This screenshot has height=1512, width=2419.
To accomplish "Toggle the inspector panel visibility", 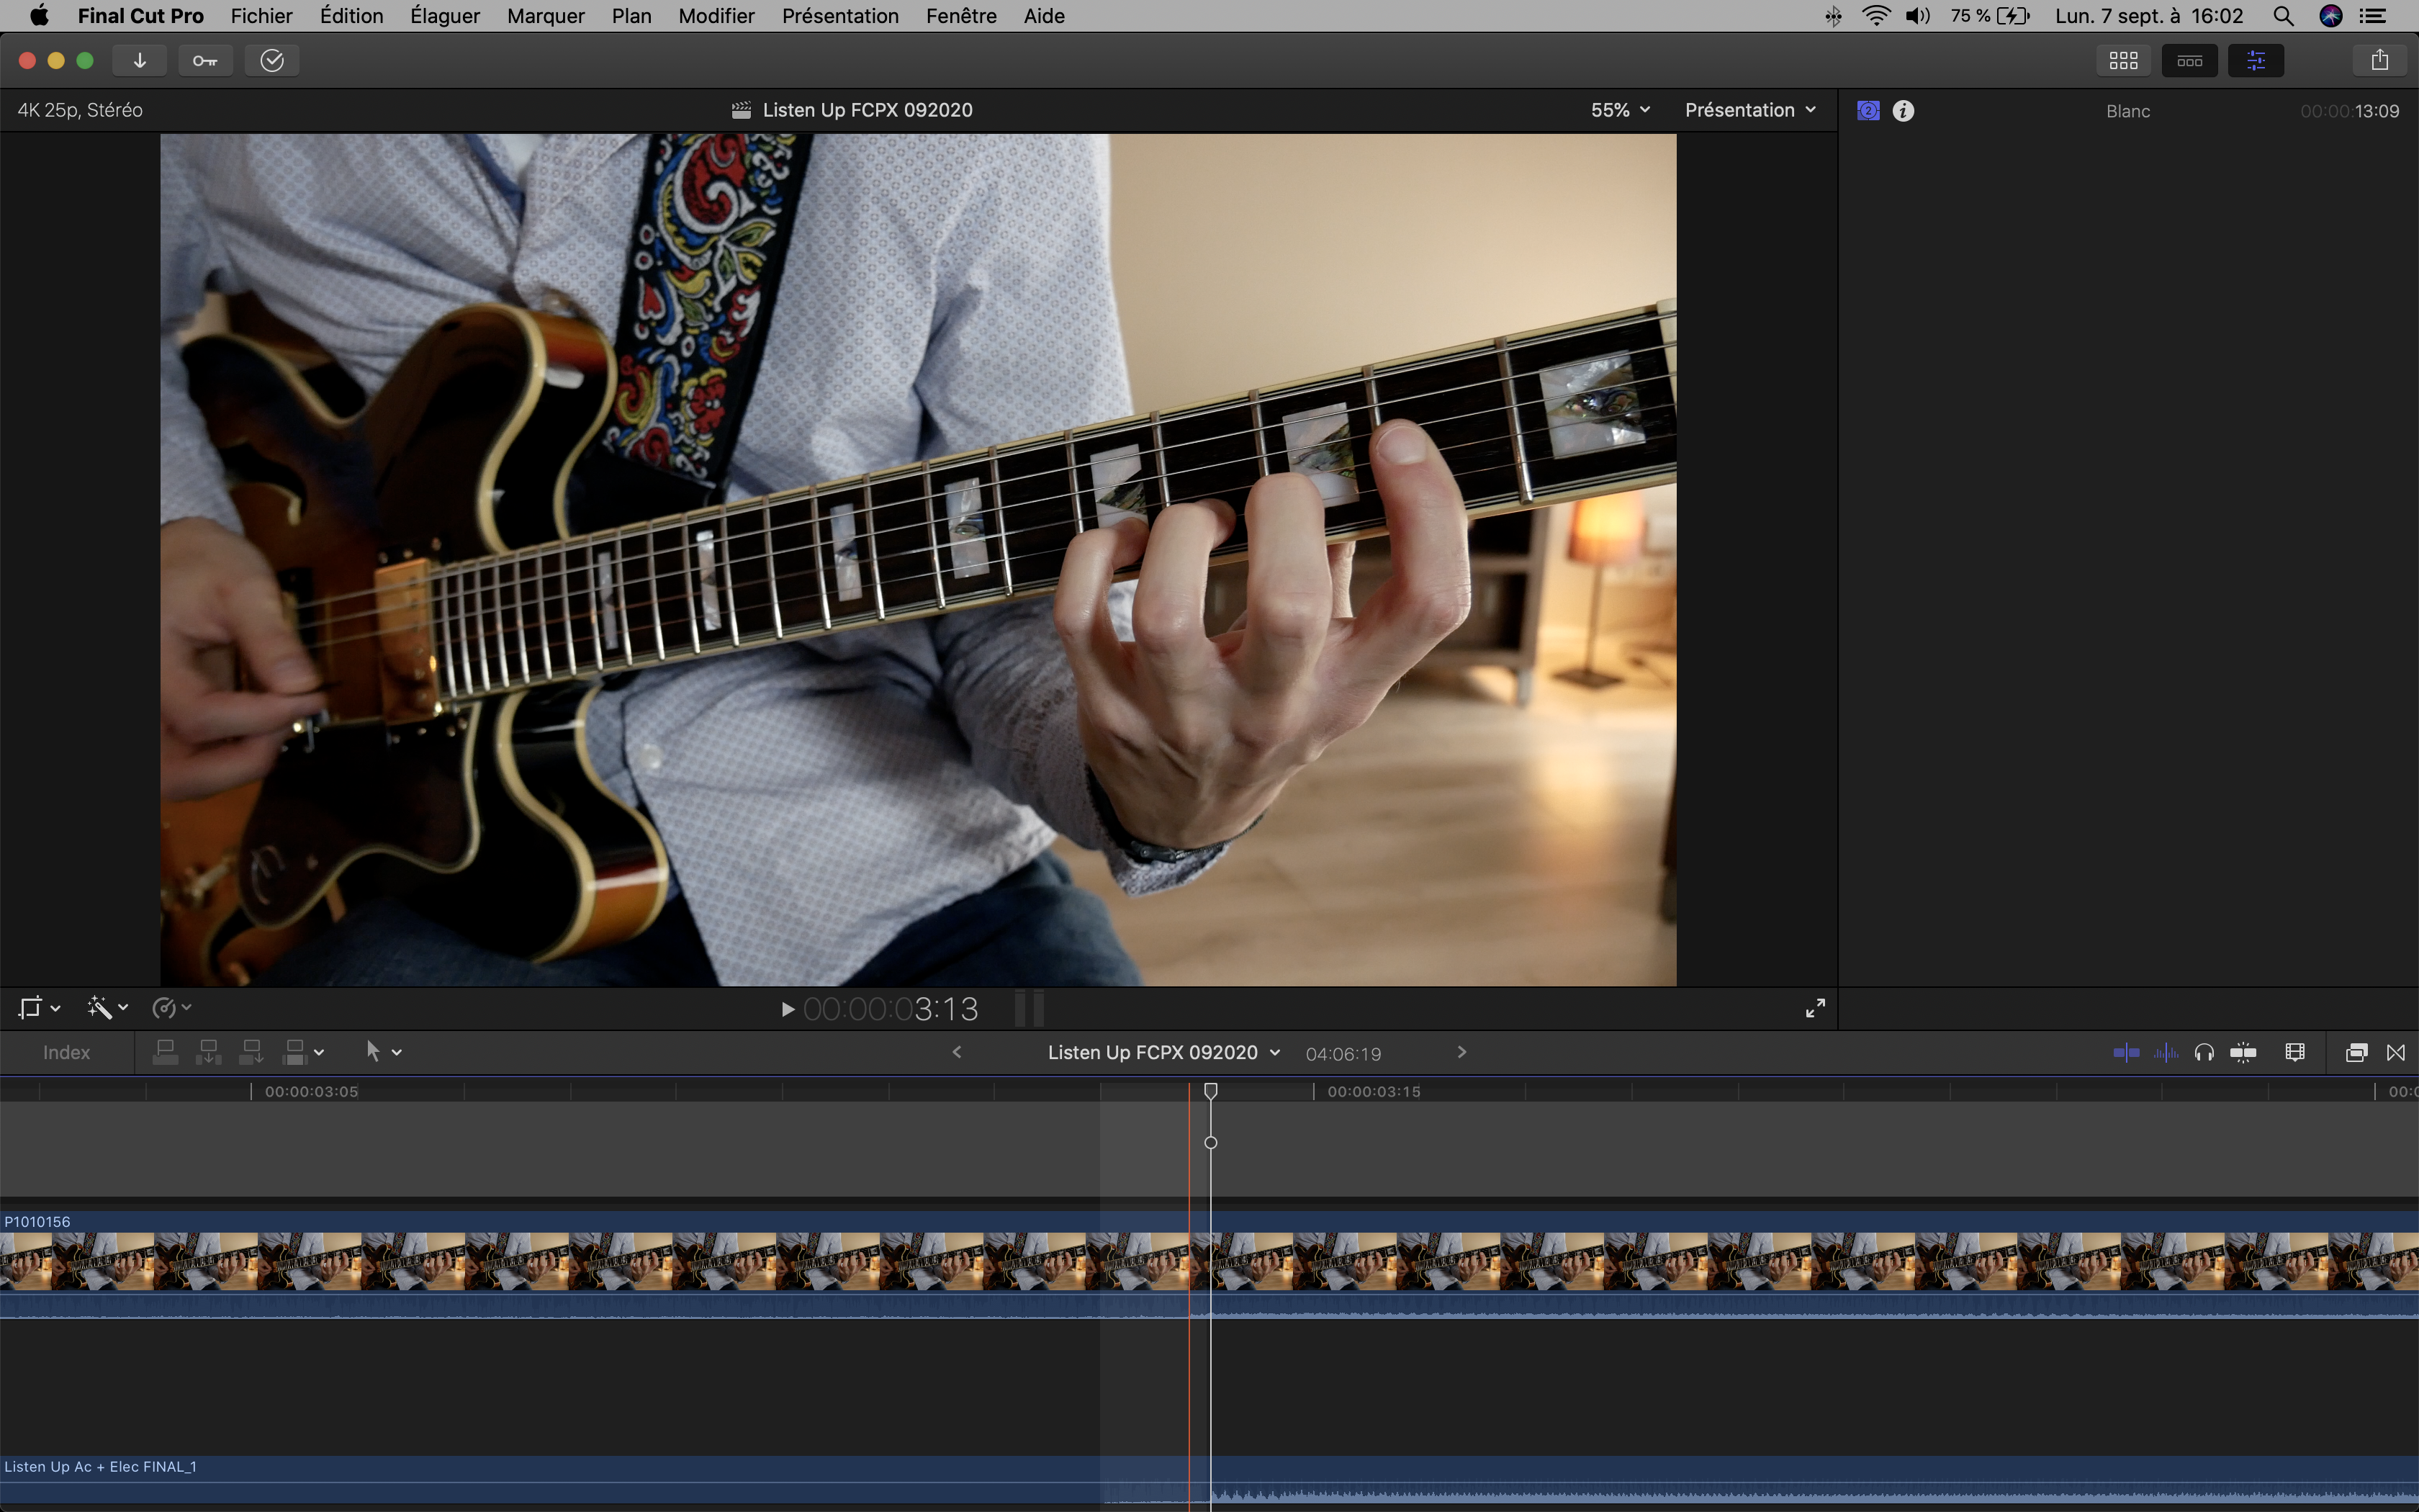I will 2256,61.
